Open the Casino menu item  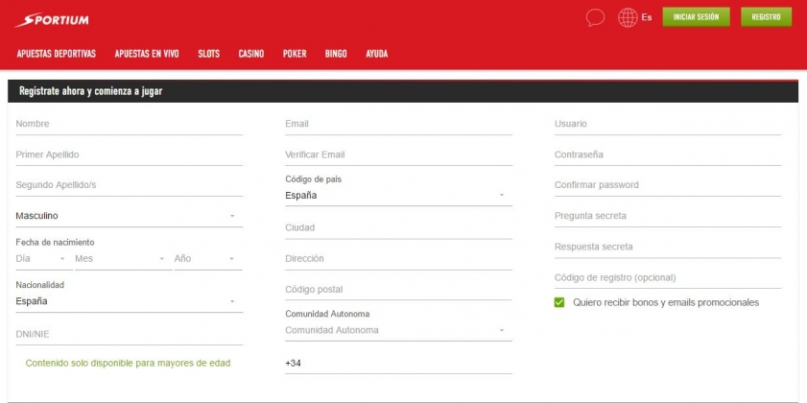pos(251,54)
